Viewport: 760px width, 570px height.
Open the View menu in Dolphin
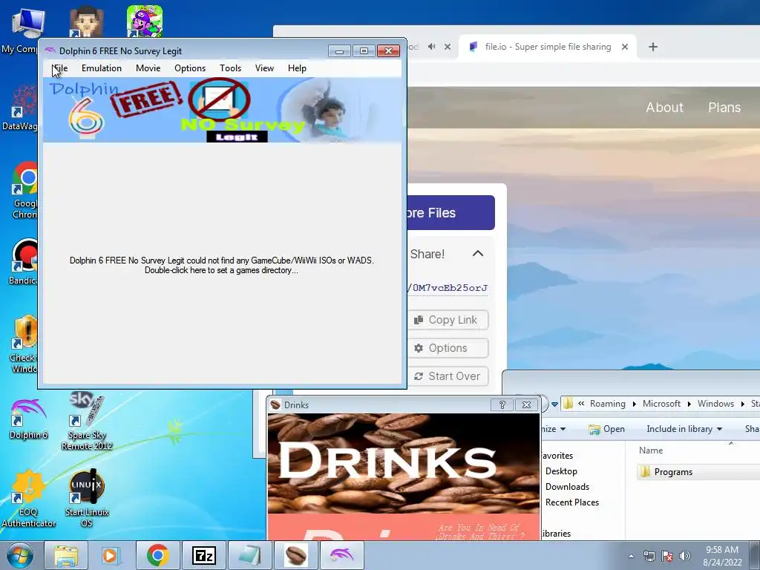coord(265,68)
